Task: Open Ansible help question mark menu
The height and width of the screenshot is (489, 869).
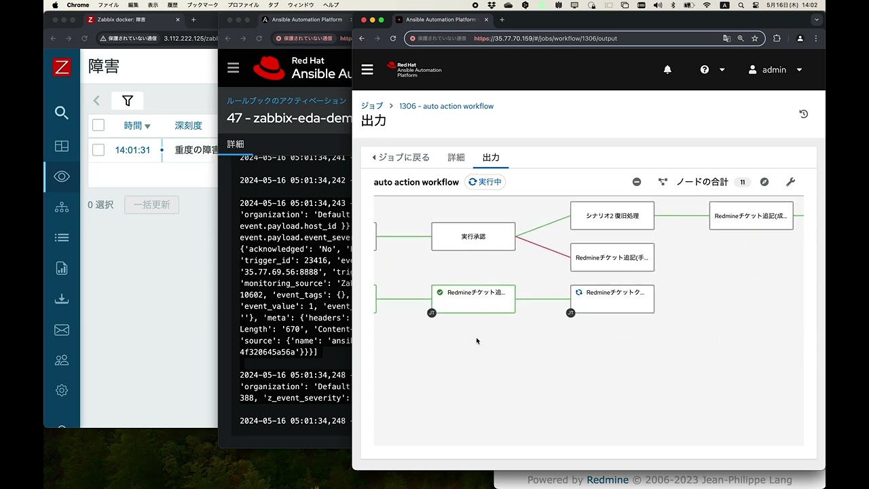Action: (x=712, y=69)
